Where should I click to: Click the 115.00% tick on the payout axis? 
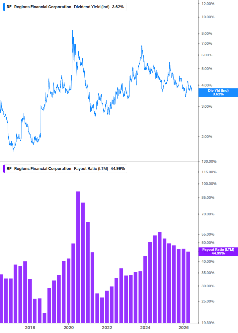click(209, 172)
